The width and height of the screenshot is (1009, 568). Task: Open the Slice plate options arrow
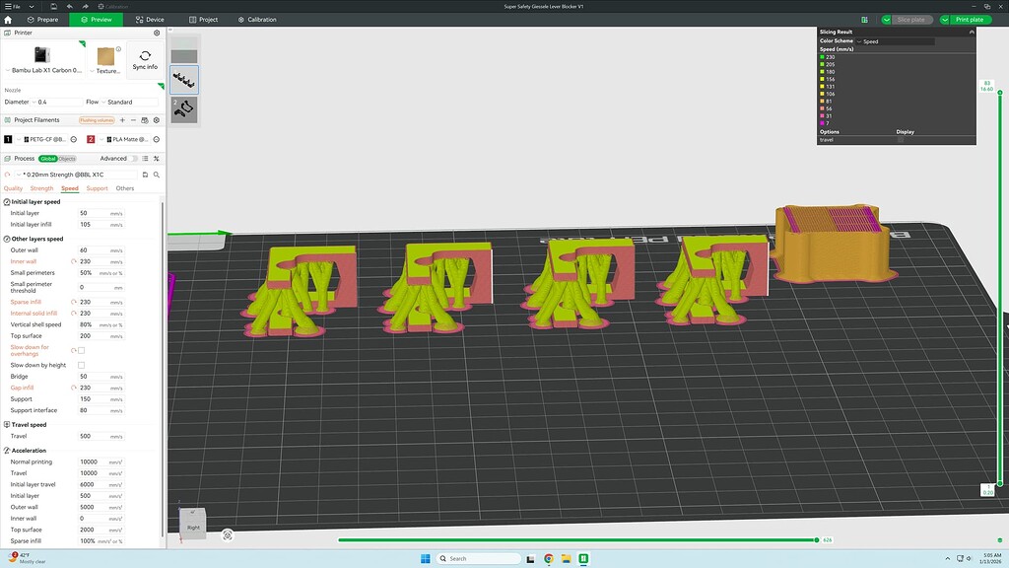pos(886,20)
